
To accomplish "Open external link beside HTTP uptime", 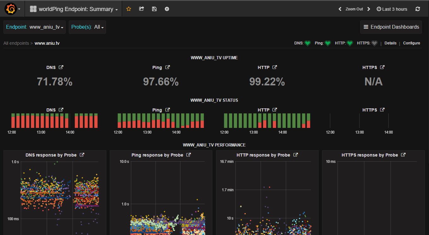I will click(274, 67).
